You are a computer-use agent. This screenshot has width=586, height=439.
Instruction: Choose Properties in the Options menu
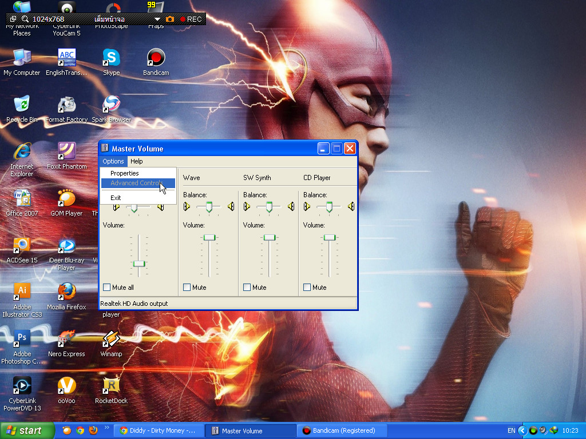[125, 173]
